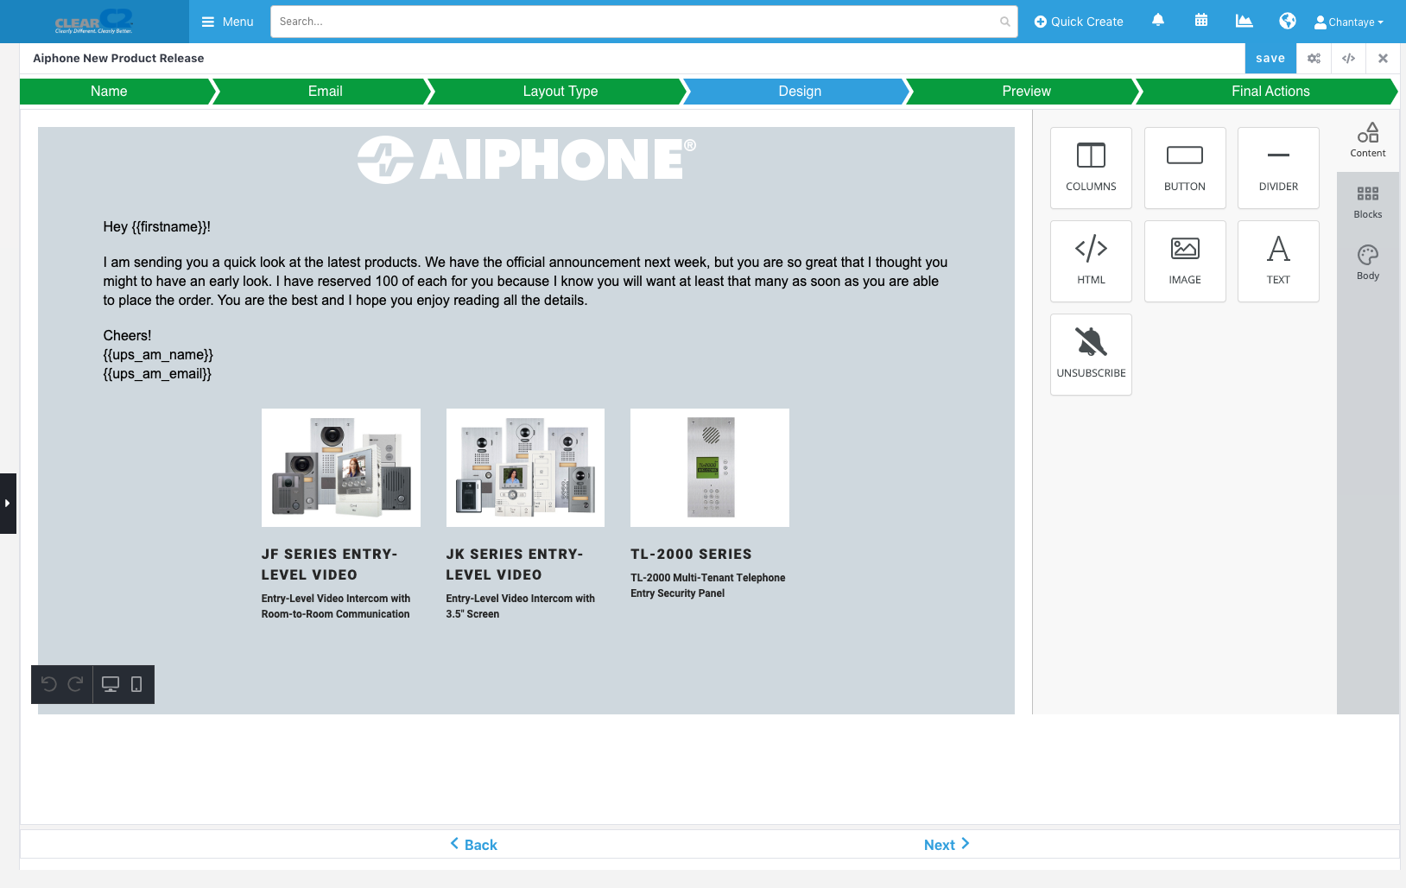Click the Next link
Screen dimensions: 1406x888
947,844
